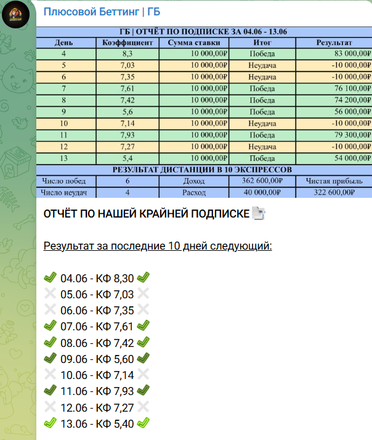Open the channel avatar with tiger logo

pos(16,14)
